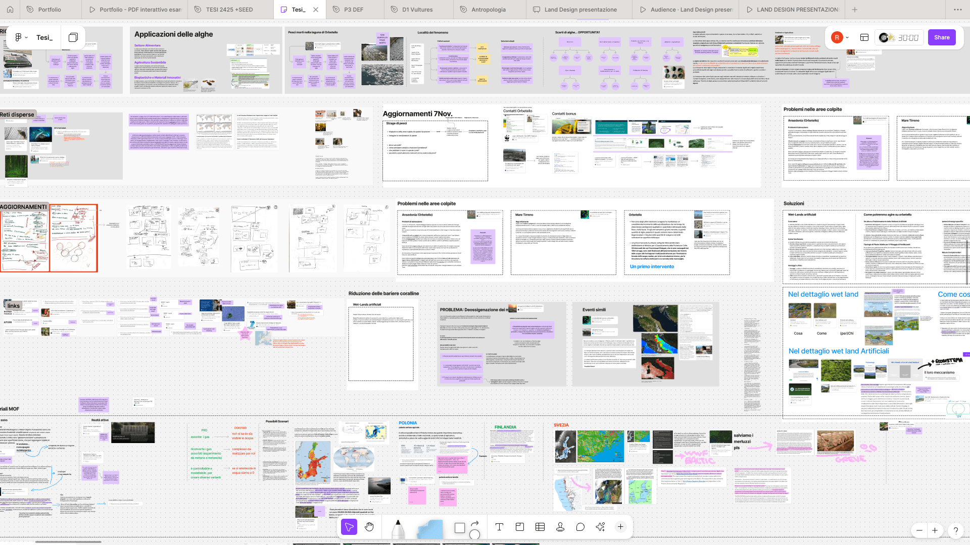The height and width of the screenshot is (545, 970).
Task: Open the Antropologia tab
Action: tap(488, 10)
